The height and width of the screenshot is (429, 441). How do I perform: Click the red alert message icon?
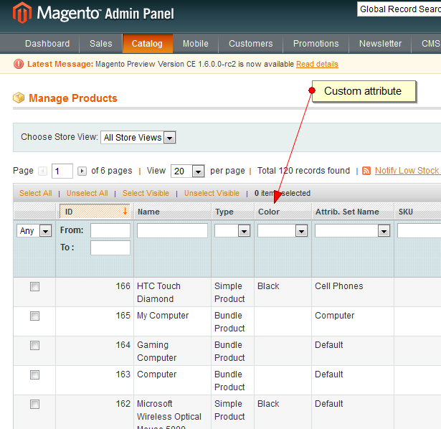[19, 64]
